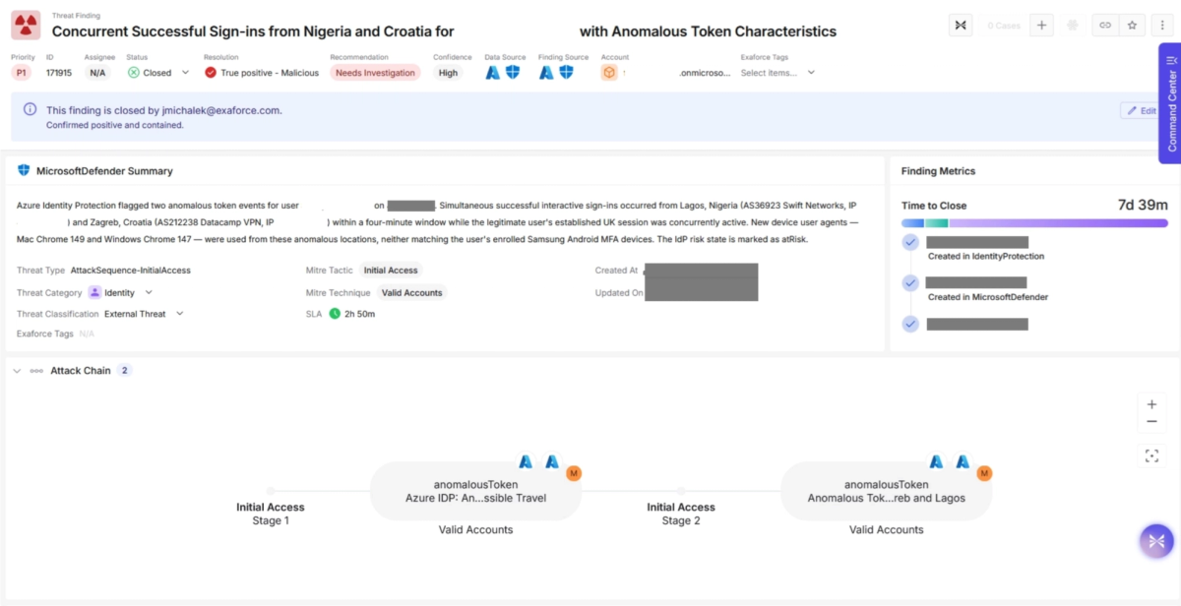Click the True positive - Malicious resolution

click(262, 73)
